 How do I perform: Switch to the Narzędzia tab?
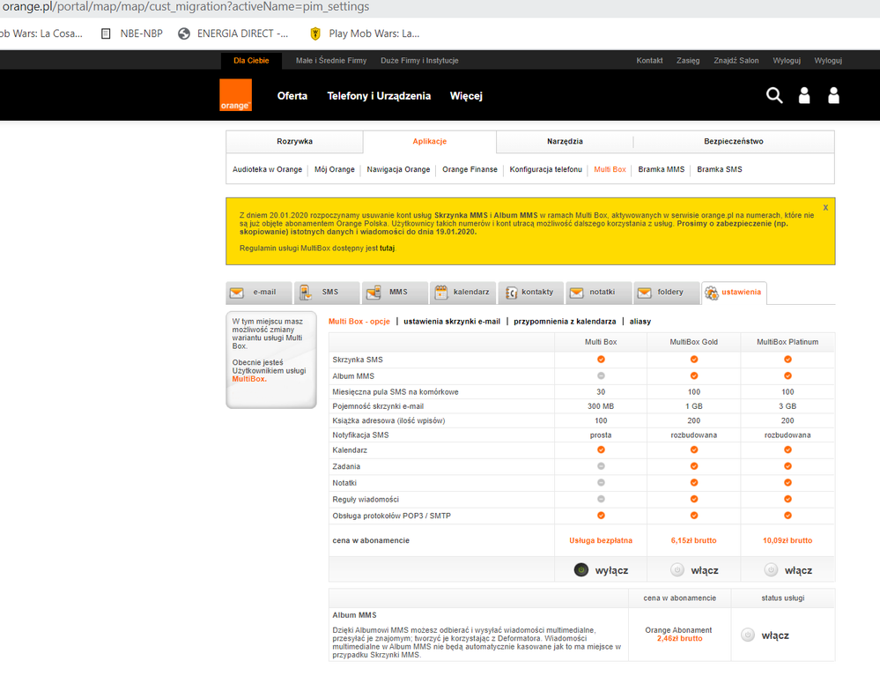564,141
